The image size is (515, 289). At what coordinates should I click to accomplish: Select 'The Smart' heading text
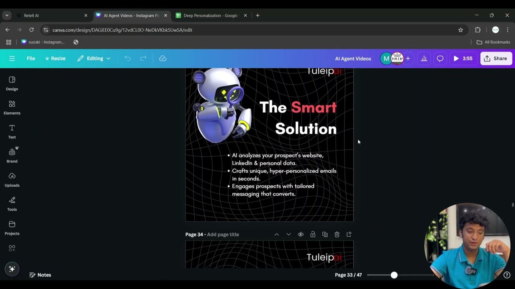coord(298,108)
